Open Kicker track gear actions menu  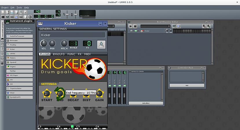tap(131, 31)
